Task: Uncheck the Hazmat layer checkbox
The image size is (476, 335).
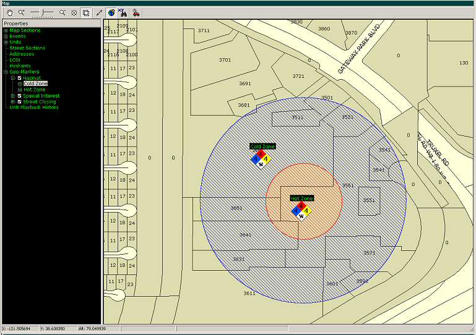Action: [x=19, y=78]
